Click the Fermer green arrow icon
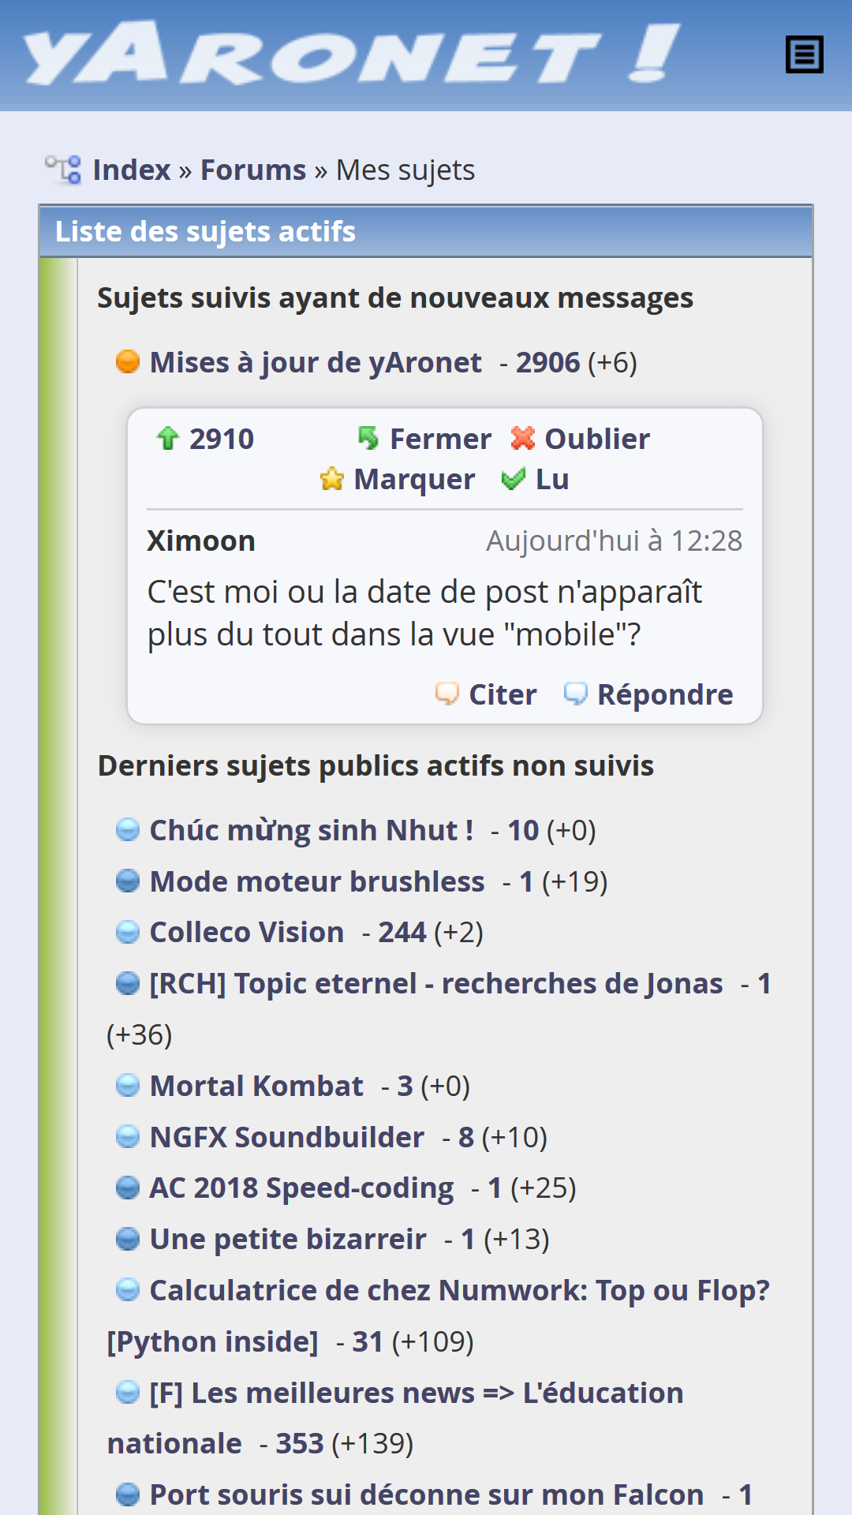The width and height of the screenshot is (852, 1515). (x=368, y=438)
